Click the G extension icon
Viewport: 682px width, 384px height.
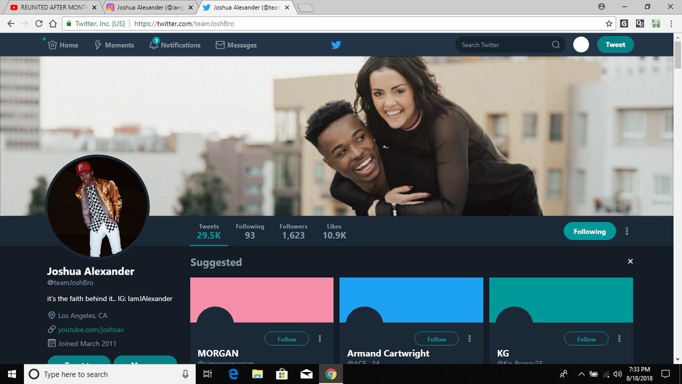(x=625, y=23)
